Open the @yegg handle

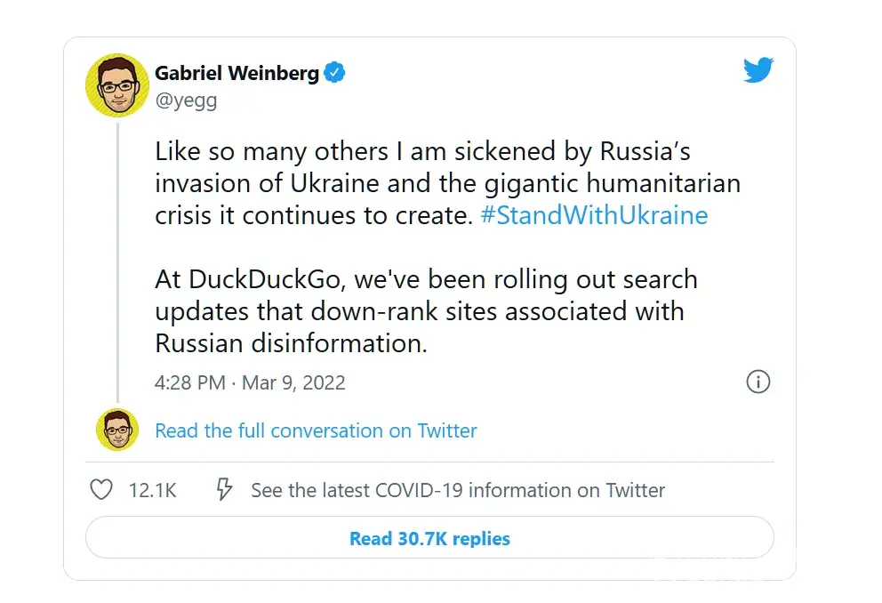coord(186,100)
